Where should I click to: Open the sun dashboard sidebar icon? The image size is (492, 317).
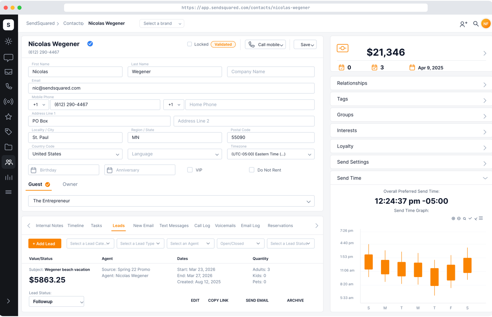click(9, 41)
